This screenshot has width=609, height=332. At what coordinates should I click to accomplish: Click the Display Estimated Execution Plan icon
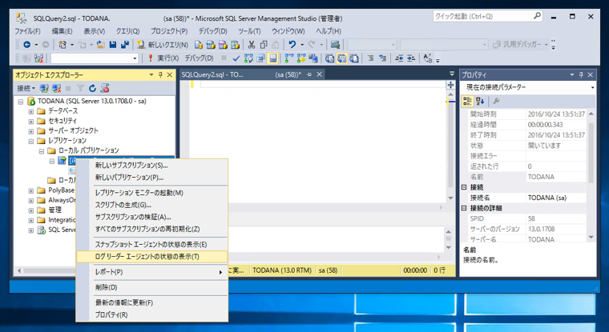[x=248, y=58]
